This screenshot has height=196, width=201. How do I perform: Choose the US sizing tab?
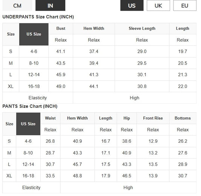pyautogui.click(x=132, y=6)
